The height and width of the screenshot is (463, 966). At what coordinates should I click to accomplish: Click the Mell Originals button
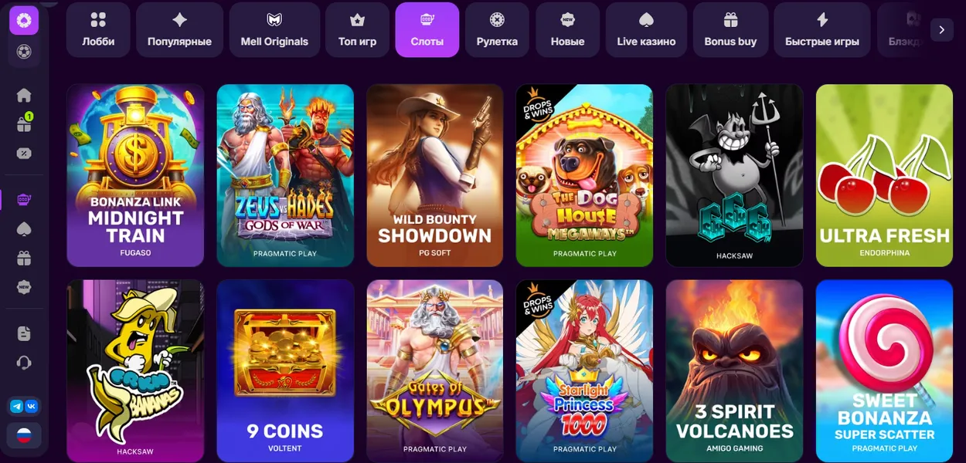tap(274, 29)
